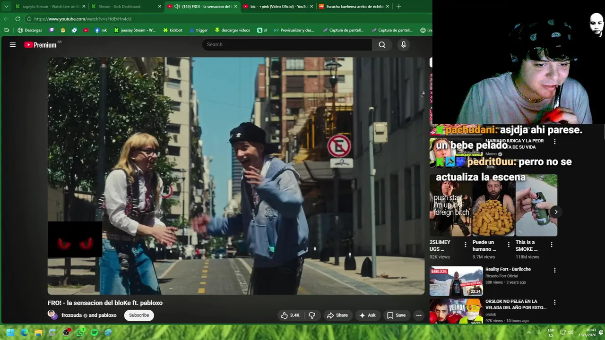Start voice search with microphone icon
This screenshot has width=605, height=340.
tap(403, 45)
